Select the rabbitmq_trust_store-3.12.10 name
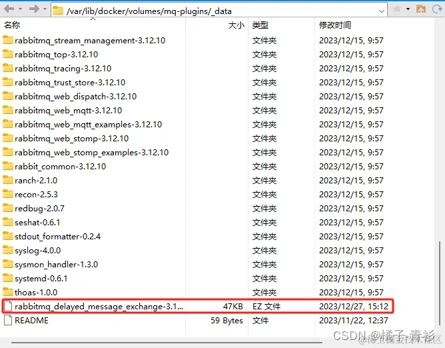445x348 pixels. (x=70, y=83)
